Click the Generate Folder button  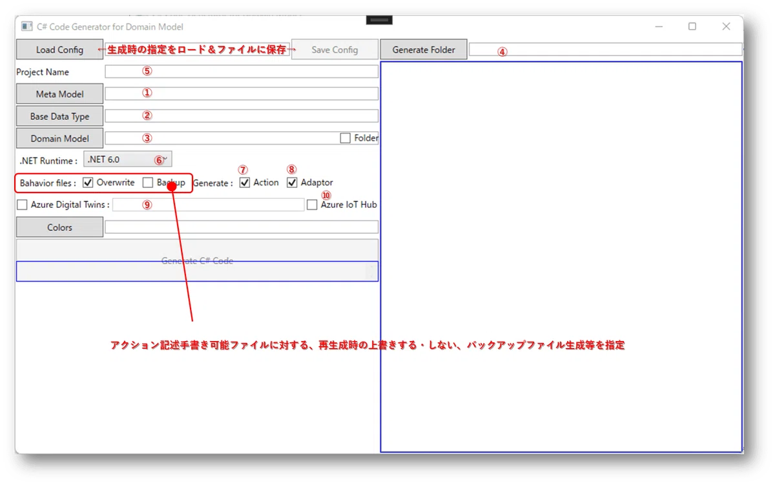tap(424, 50)
